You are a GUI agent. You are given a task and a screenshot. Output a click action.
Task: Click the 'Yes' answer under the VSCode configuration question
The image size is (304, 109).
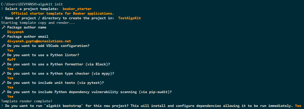coord(10,50)
